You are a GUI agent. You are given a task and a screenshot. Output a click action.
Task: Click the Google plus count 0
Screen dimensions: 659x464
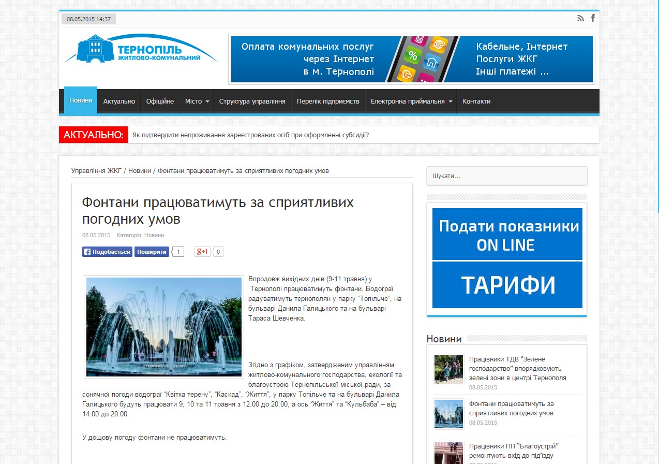tap(218, 252)
